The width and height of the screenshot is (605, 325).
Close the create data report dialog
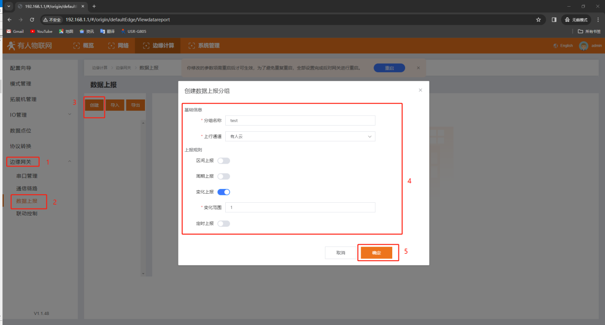tap(420, 90)
